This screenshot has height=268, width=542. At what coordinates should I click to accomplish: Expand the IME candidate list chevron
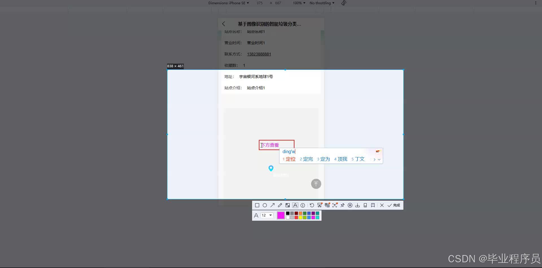point(379,159)
